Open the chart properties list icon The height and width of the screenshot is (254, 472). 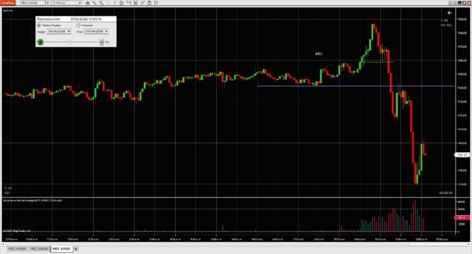tap(157, 3)
